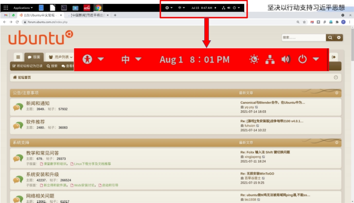Click the network icon in the small system tray
Screen dimensions: 354x203
click(223, 8)
